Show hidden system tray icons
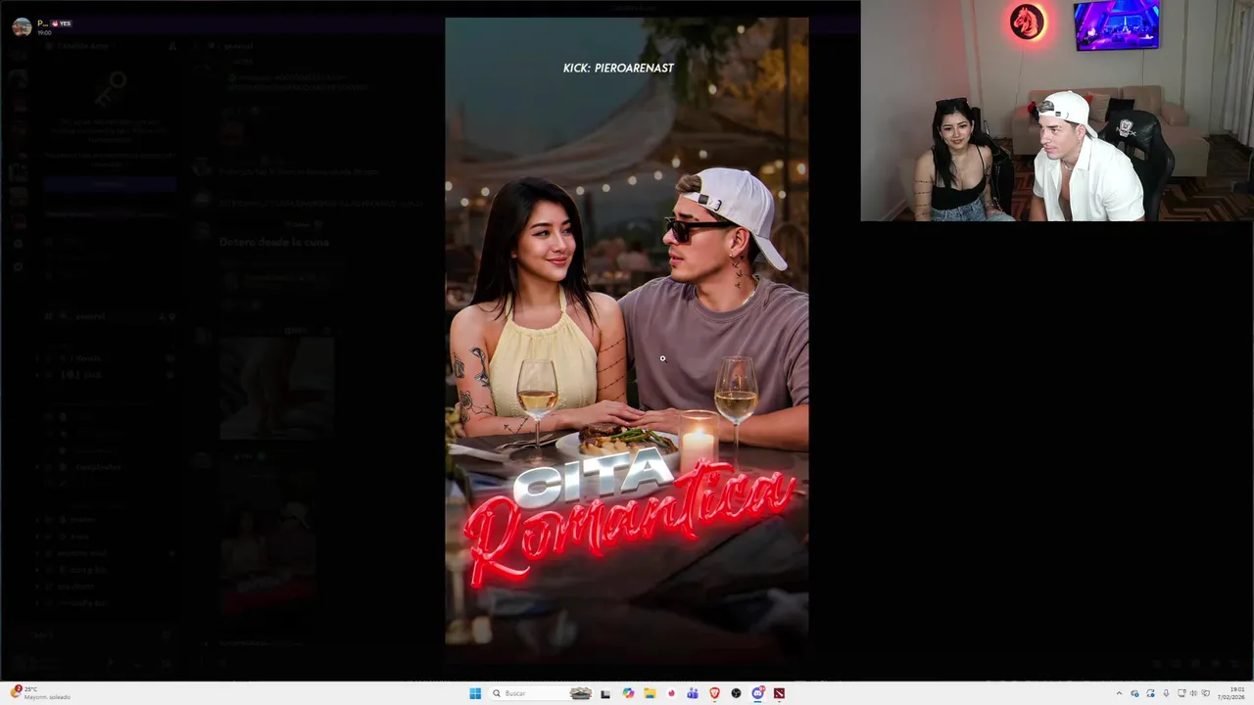Screen dimensions: 1254x705 click(1119, 693)
